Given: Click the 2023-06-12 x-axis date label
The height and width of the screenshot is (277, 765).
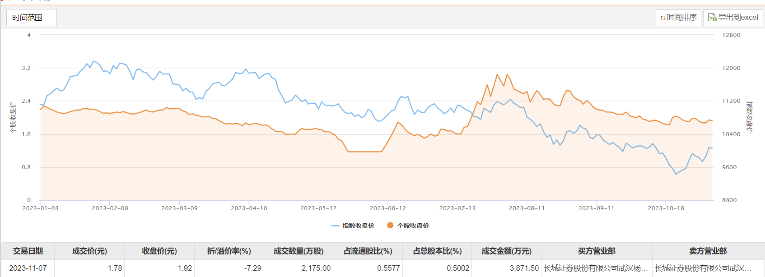Looking at the screenshot, I should coord(387,208).
